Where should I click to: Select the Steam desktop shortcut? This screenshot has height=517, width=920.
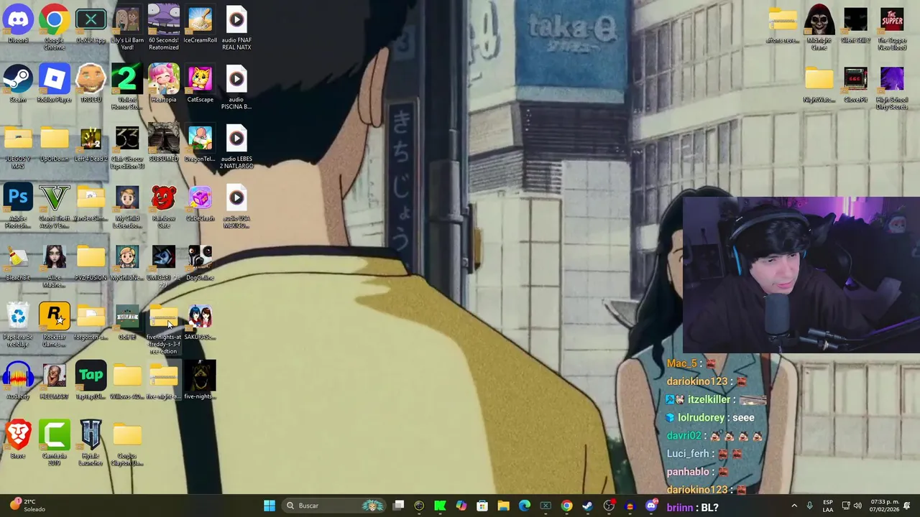click(x=18, y=84)
